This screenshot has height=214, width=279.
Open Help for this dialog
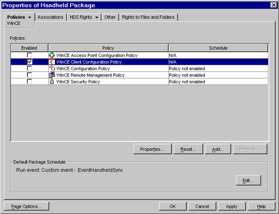pyautogui.click(x=261, y=206)
